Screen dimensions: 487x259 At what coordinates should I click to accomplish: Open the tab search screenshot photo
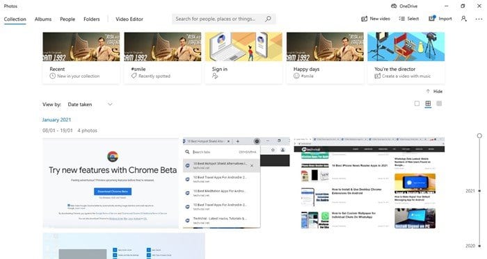pyautogui.click(x=237, y=183)
